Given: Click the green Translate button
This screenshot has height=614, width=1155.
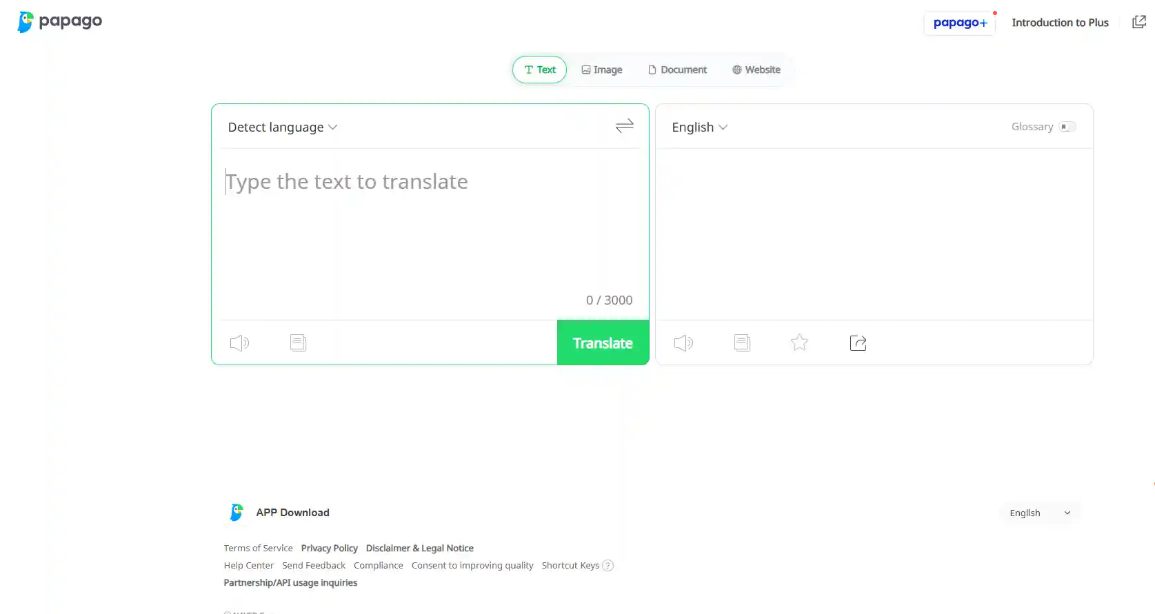Looking at the screenshot, I should (603, 342).
